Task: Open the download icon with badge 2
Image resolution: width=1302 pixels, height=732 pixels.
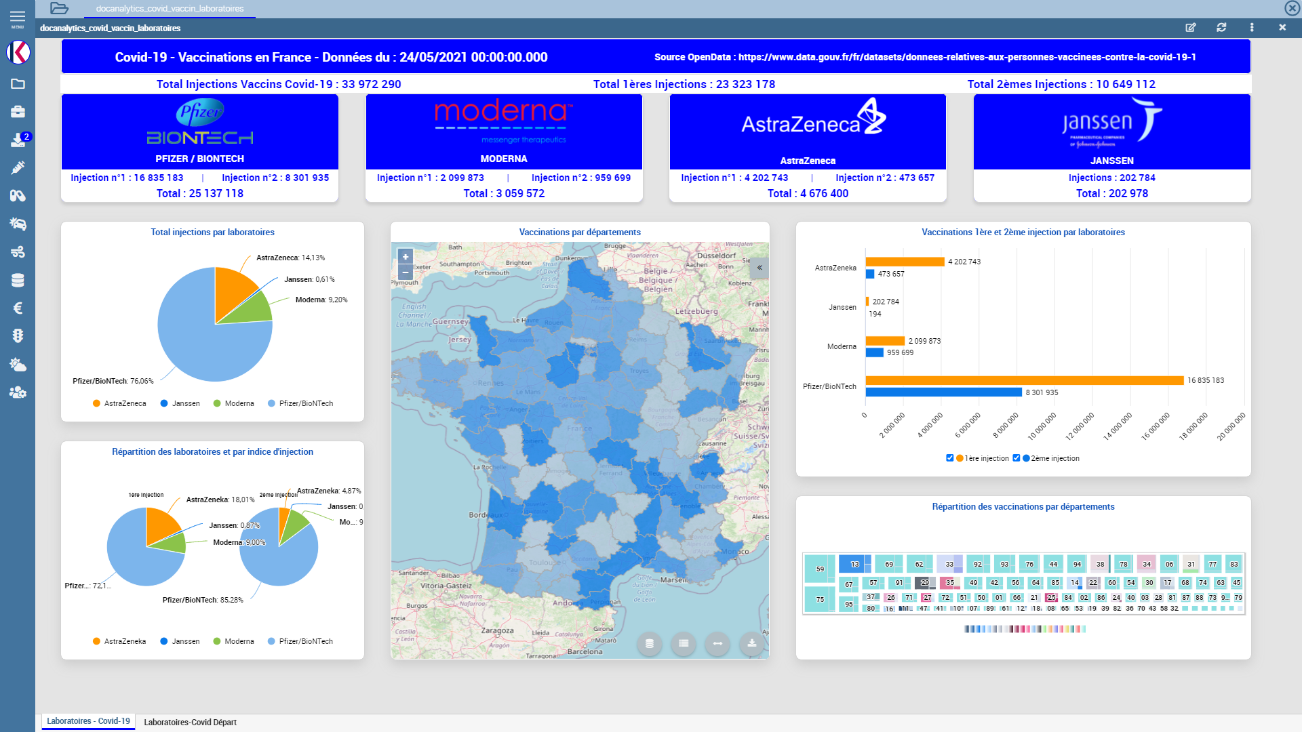Action: click(x=19, y=140)
